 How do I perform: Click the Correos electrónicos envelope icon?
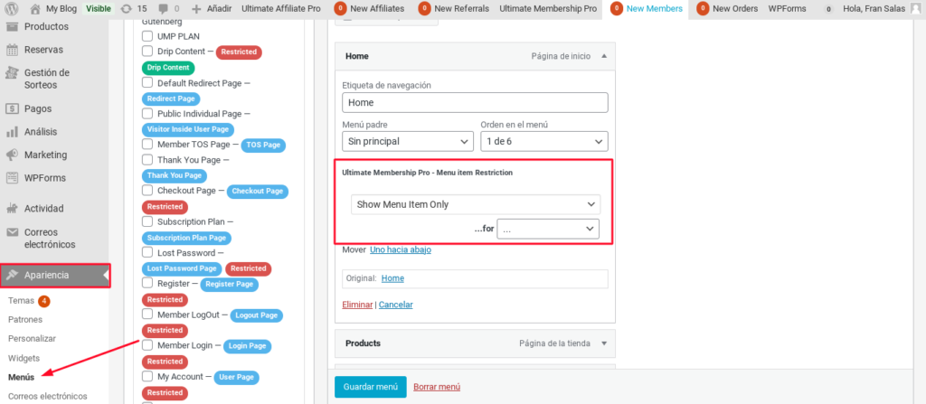pyautogui.click(x=12, y=232)
